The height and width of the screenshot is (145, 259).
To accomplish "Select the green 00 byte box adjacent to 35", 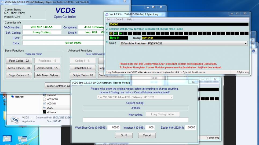I will 116,33.
